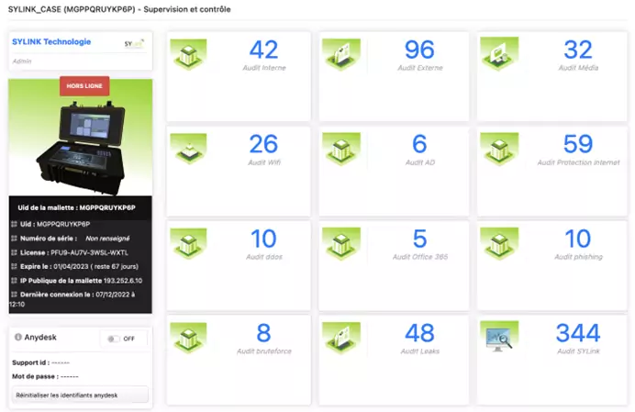Click the Audit Interne building icon
635x412 pixels.
189,55
